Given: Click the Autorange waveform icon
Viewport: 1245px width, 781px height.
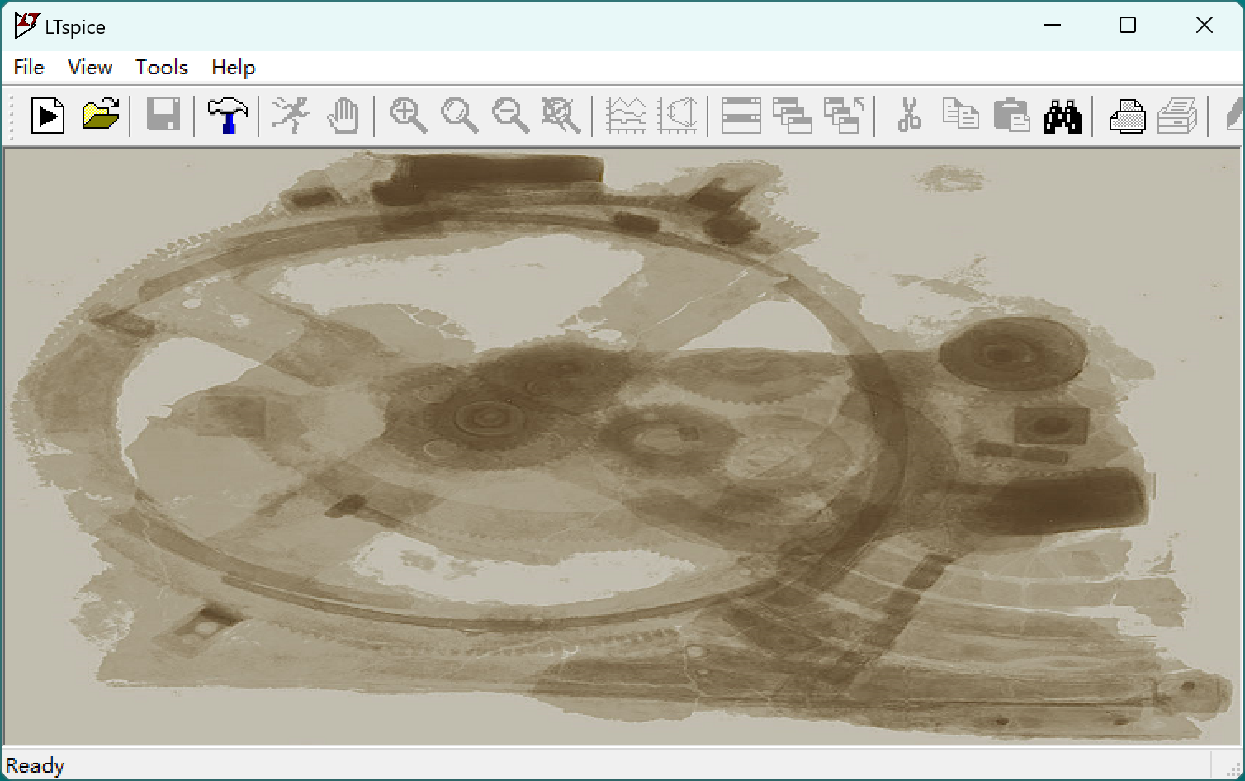Looking at the screenshot, I should (x=626, y=116).
